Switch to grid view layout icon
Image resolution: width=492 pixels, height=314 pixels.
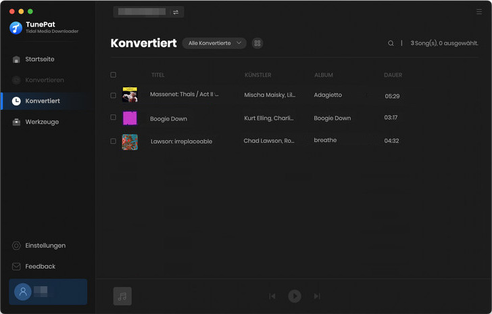(257, 43)
